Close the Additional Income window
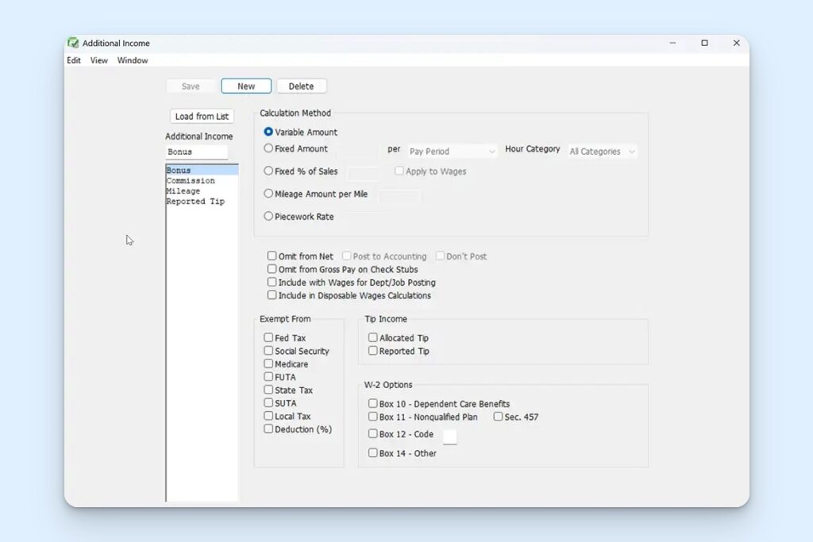Viewport: 813px width, 542px height. click(736, 43)
